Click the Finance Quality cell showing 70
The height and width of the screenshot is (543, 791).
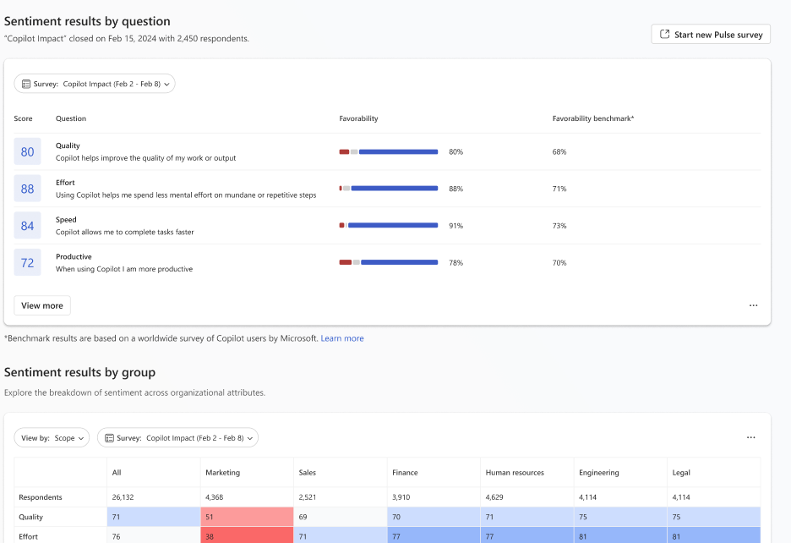tap(434, 517)
